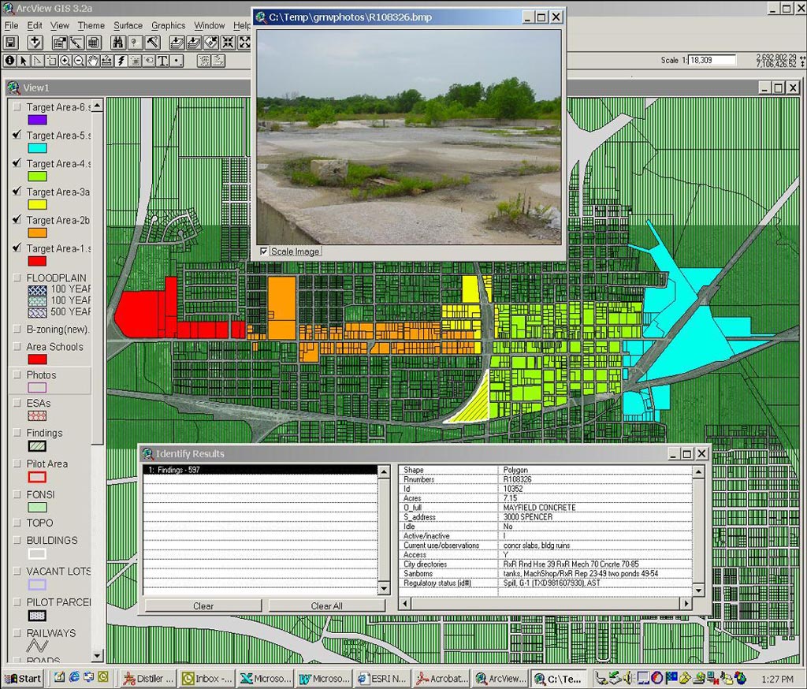Click the fixed Zoom In arrows button
The image size is (807, 689).
(x=228, y=43)
